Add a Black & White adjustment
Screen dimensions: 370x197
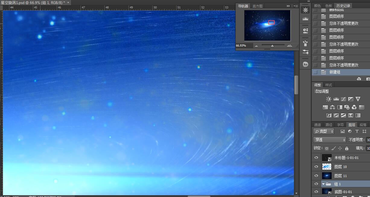click(x=340, y=107)
